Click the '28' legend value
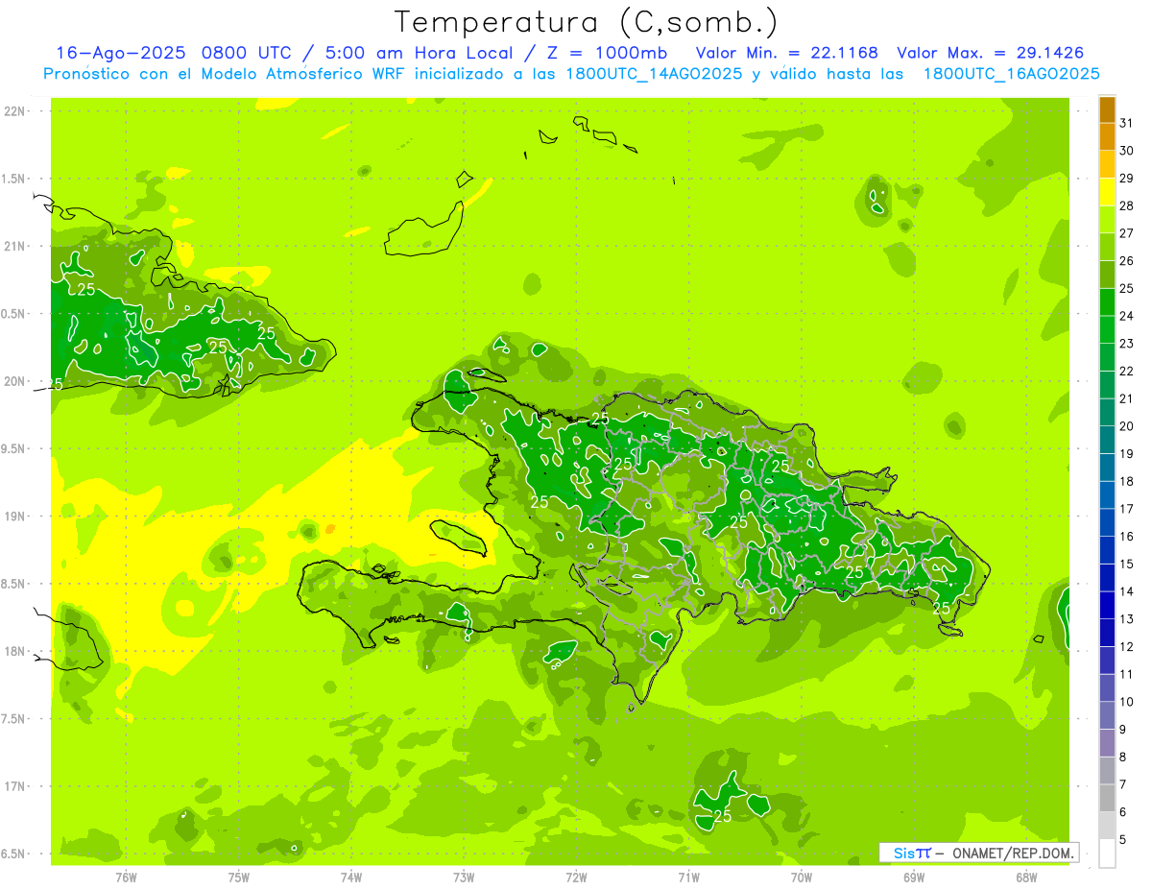Viewport: 1152px width, 890px height. [x=1126, y=205]
